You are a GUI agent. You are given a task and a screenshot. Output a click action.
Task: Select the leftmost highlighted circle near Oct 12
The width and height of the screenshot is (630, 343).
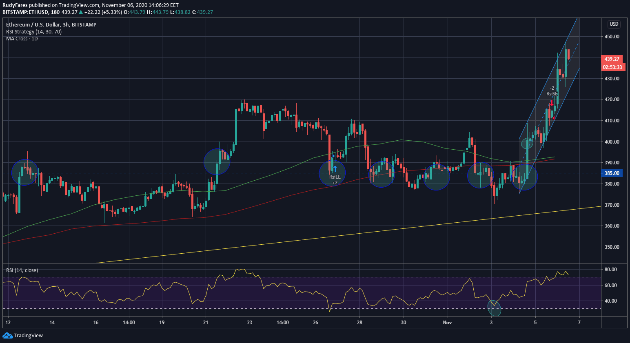click(x=24, y=172)
